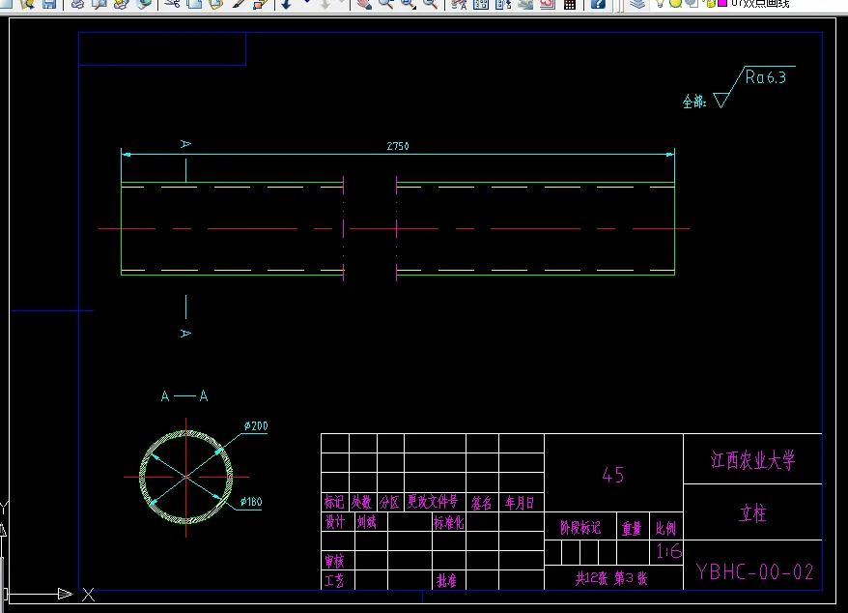Click the 全部: roughness note text
Viewport: 848px width, 613px height.
[693, 102]
